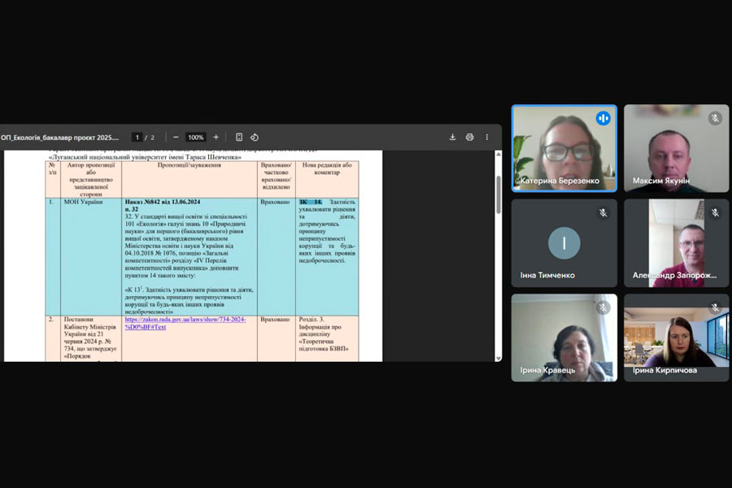Download the PDF with the download icon
The image size is (732, 488).
[x=452, y=137]
